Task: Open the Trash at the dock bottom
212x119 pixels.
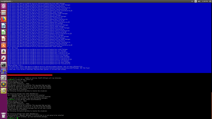Action: 3,116
